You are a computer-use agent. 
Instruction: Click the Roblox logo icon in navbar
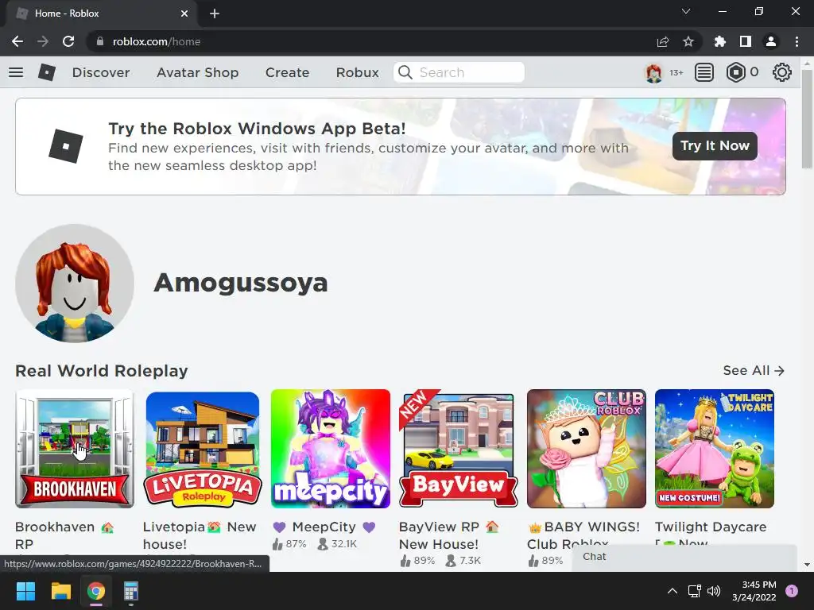click(47, 72)
